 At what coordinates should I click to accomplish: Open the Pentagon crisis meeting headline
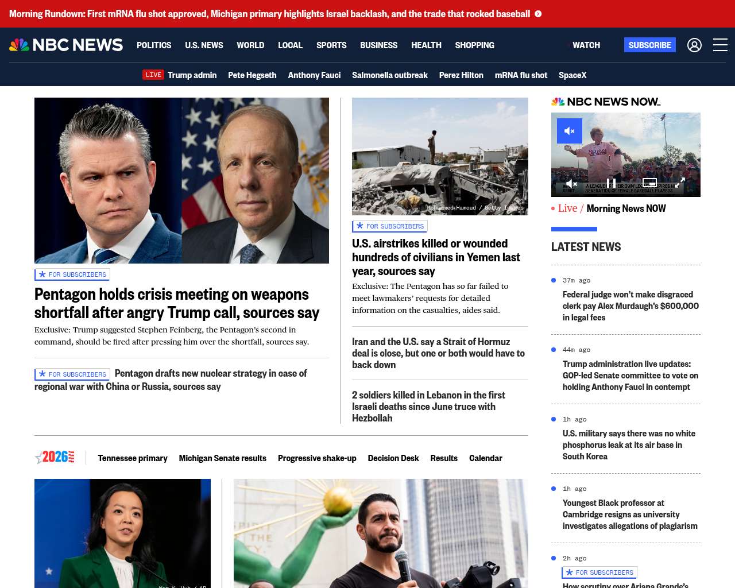tap(177, 303)
